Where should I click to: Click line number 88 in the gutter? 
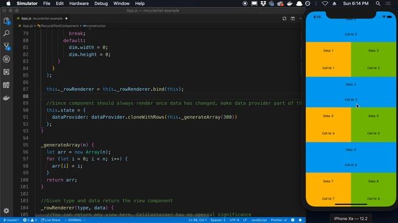[x=25, y=96]
